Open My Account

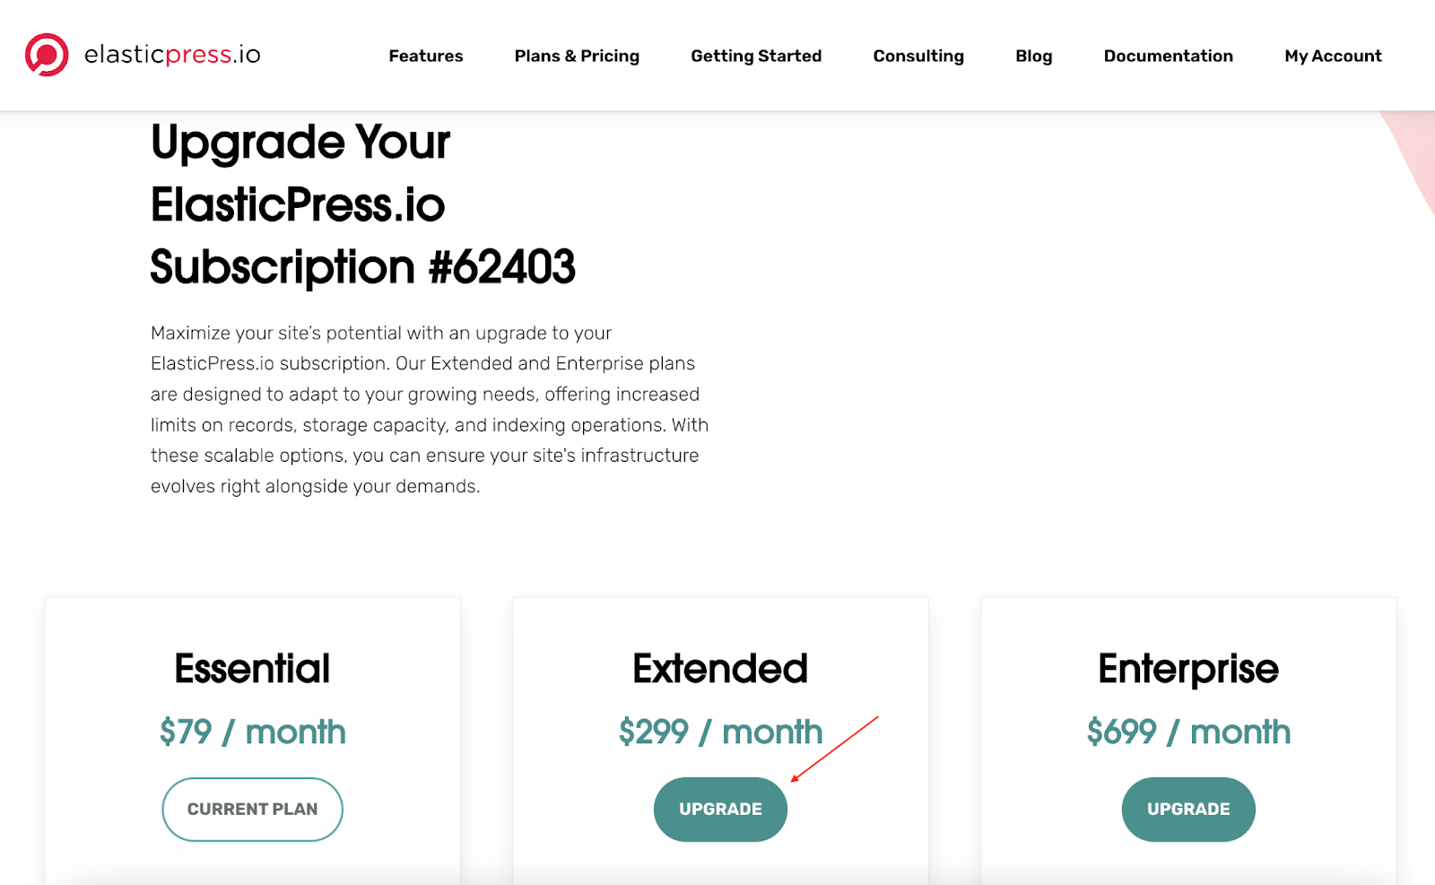point(1333,56)
